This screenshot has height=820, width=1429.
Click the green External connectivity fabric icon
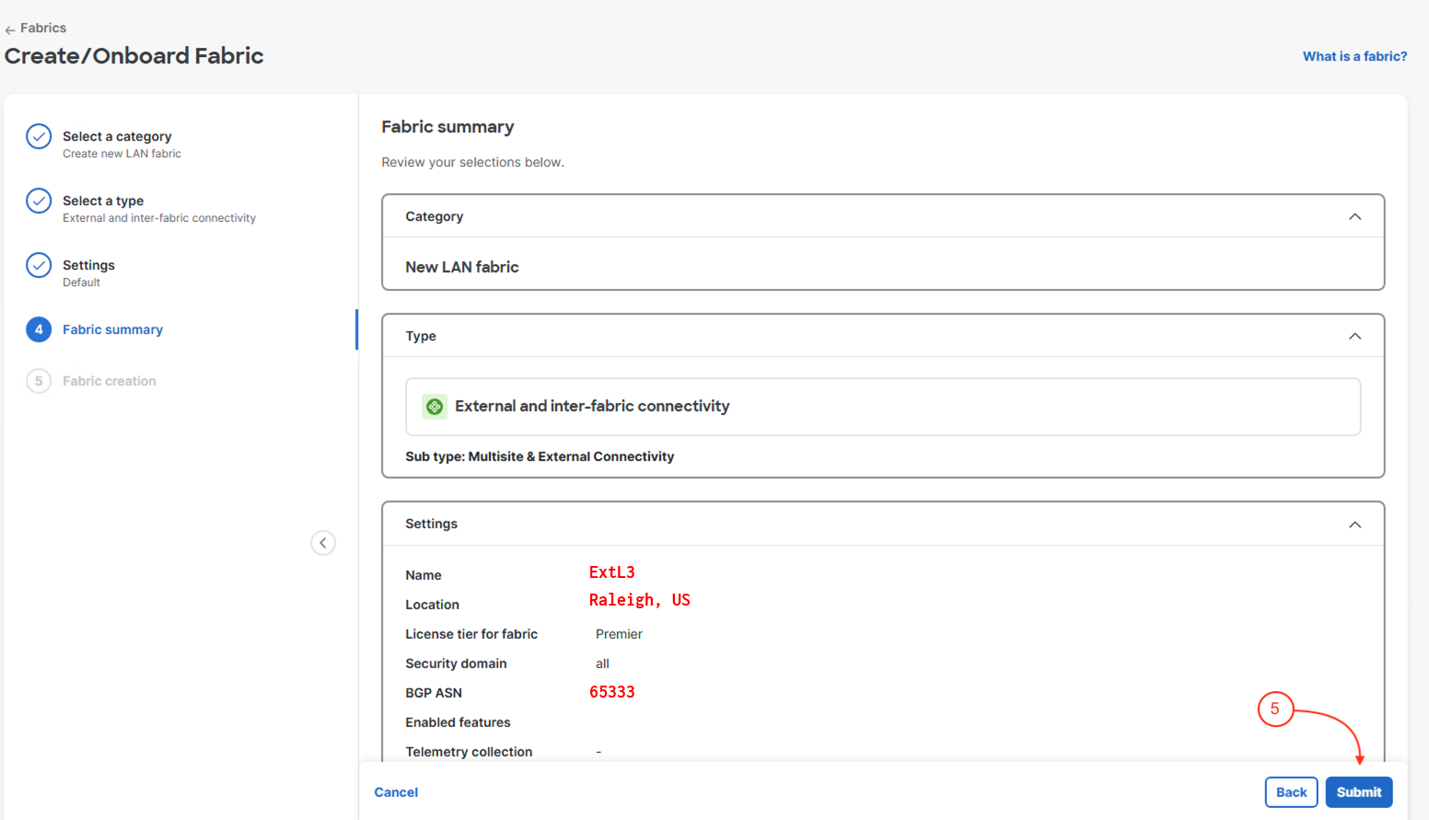pos(435,407)
